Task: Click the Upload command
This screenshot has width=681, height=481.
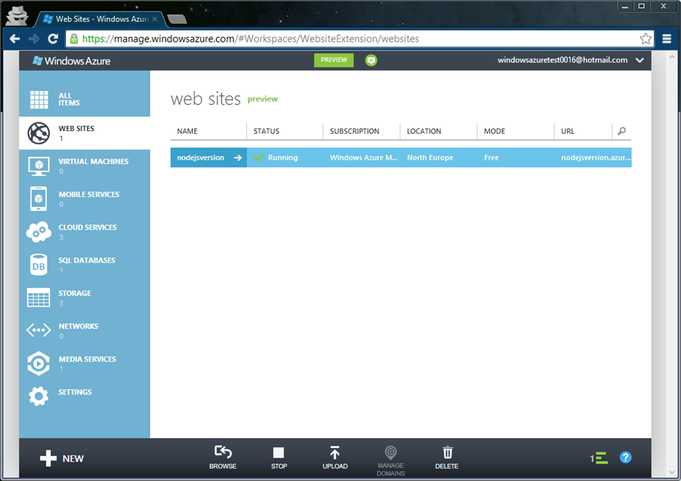Action: pos(335,458)
